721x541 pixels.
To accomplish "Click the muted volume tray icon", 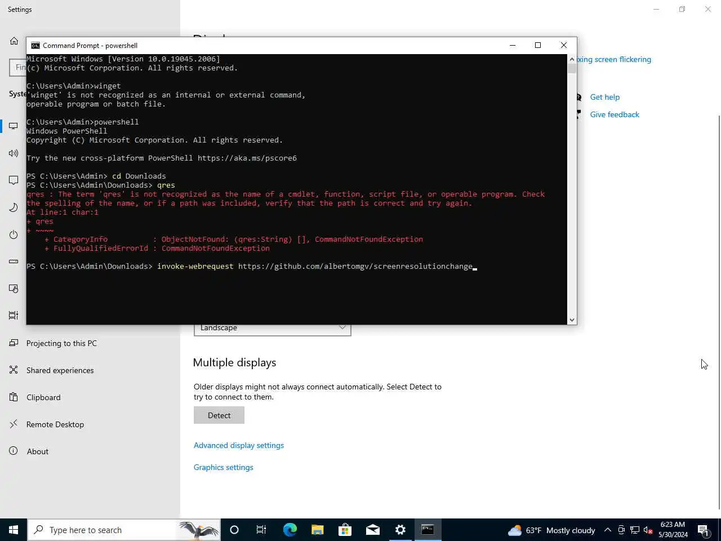I will coord(648,530).
